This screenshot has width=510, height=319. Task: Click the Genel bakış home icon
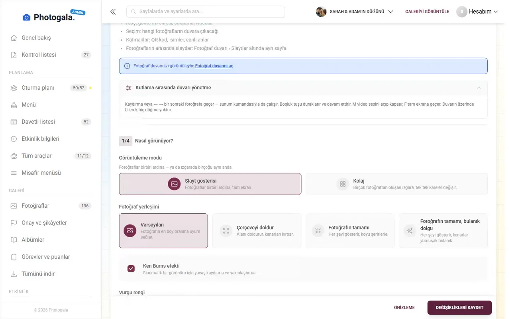tap(14, 38)
